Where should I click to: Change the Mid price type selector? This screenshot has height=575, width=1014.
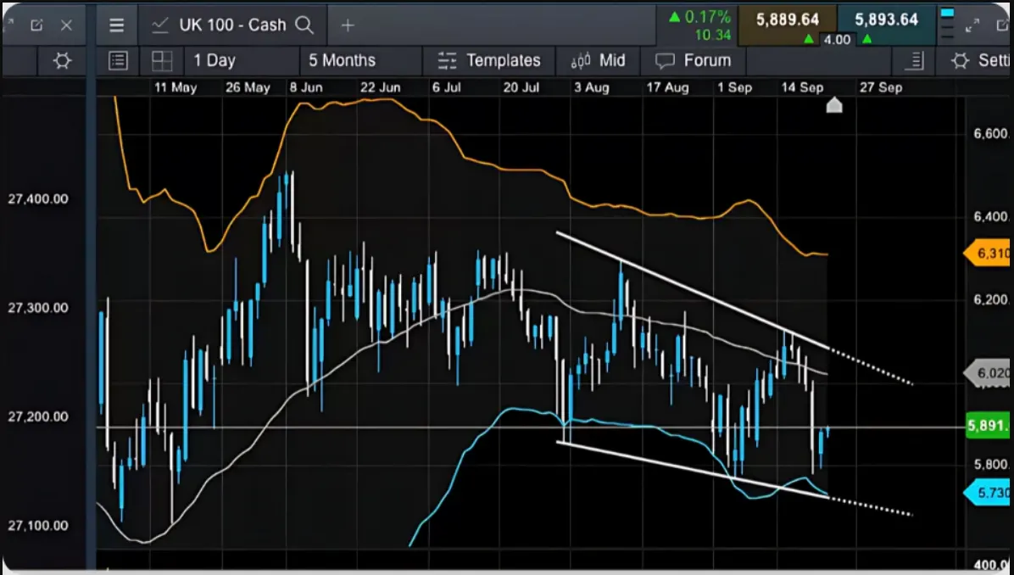(598, 61)
